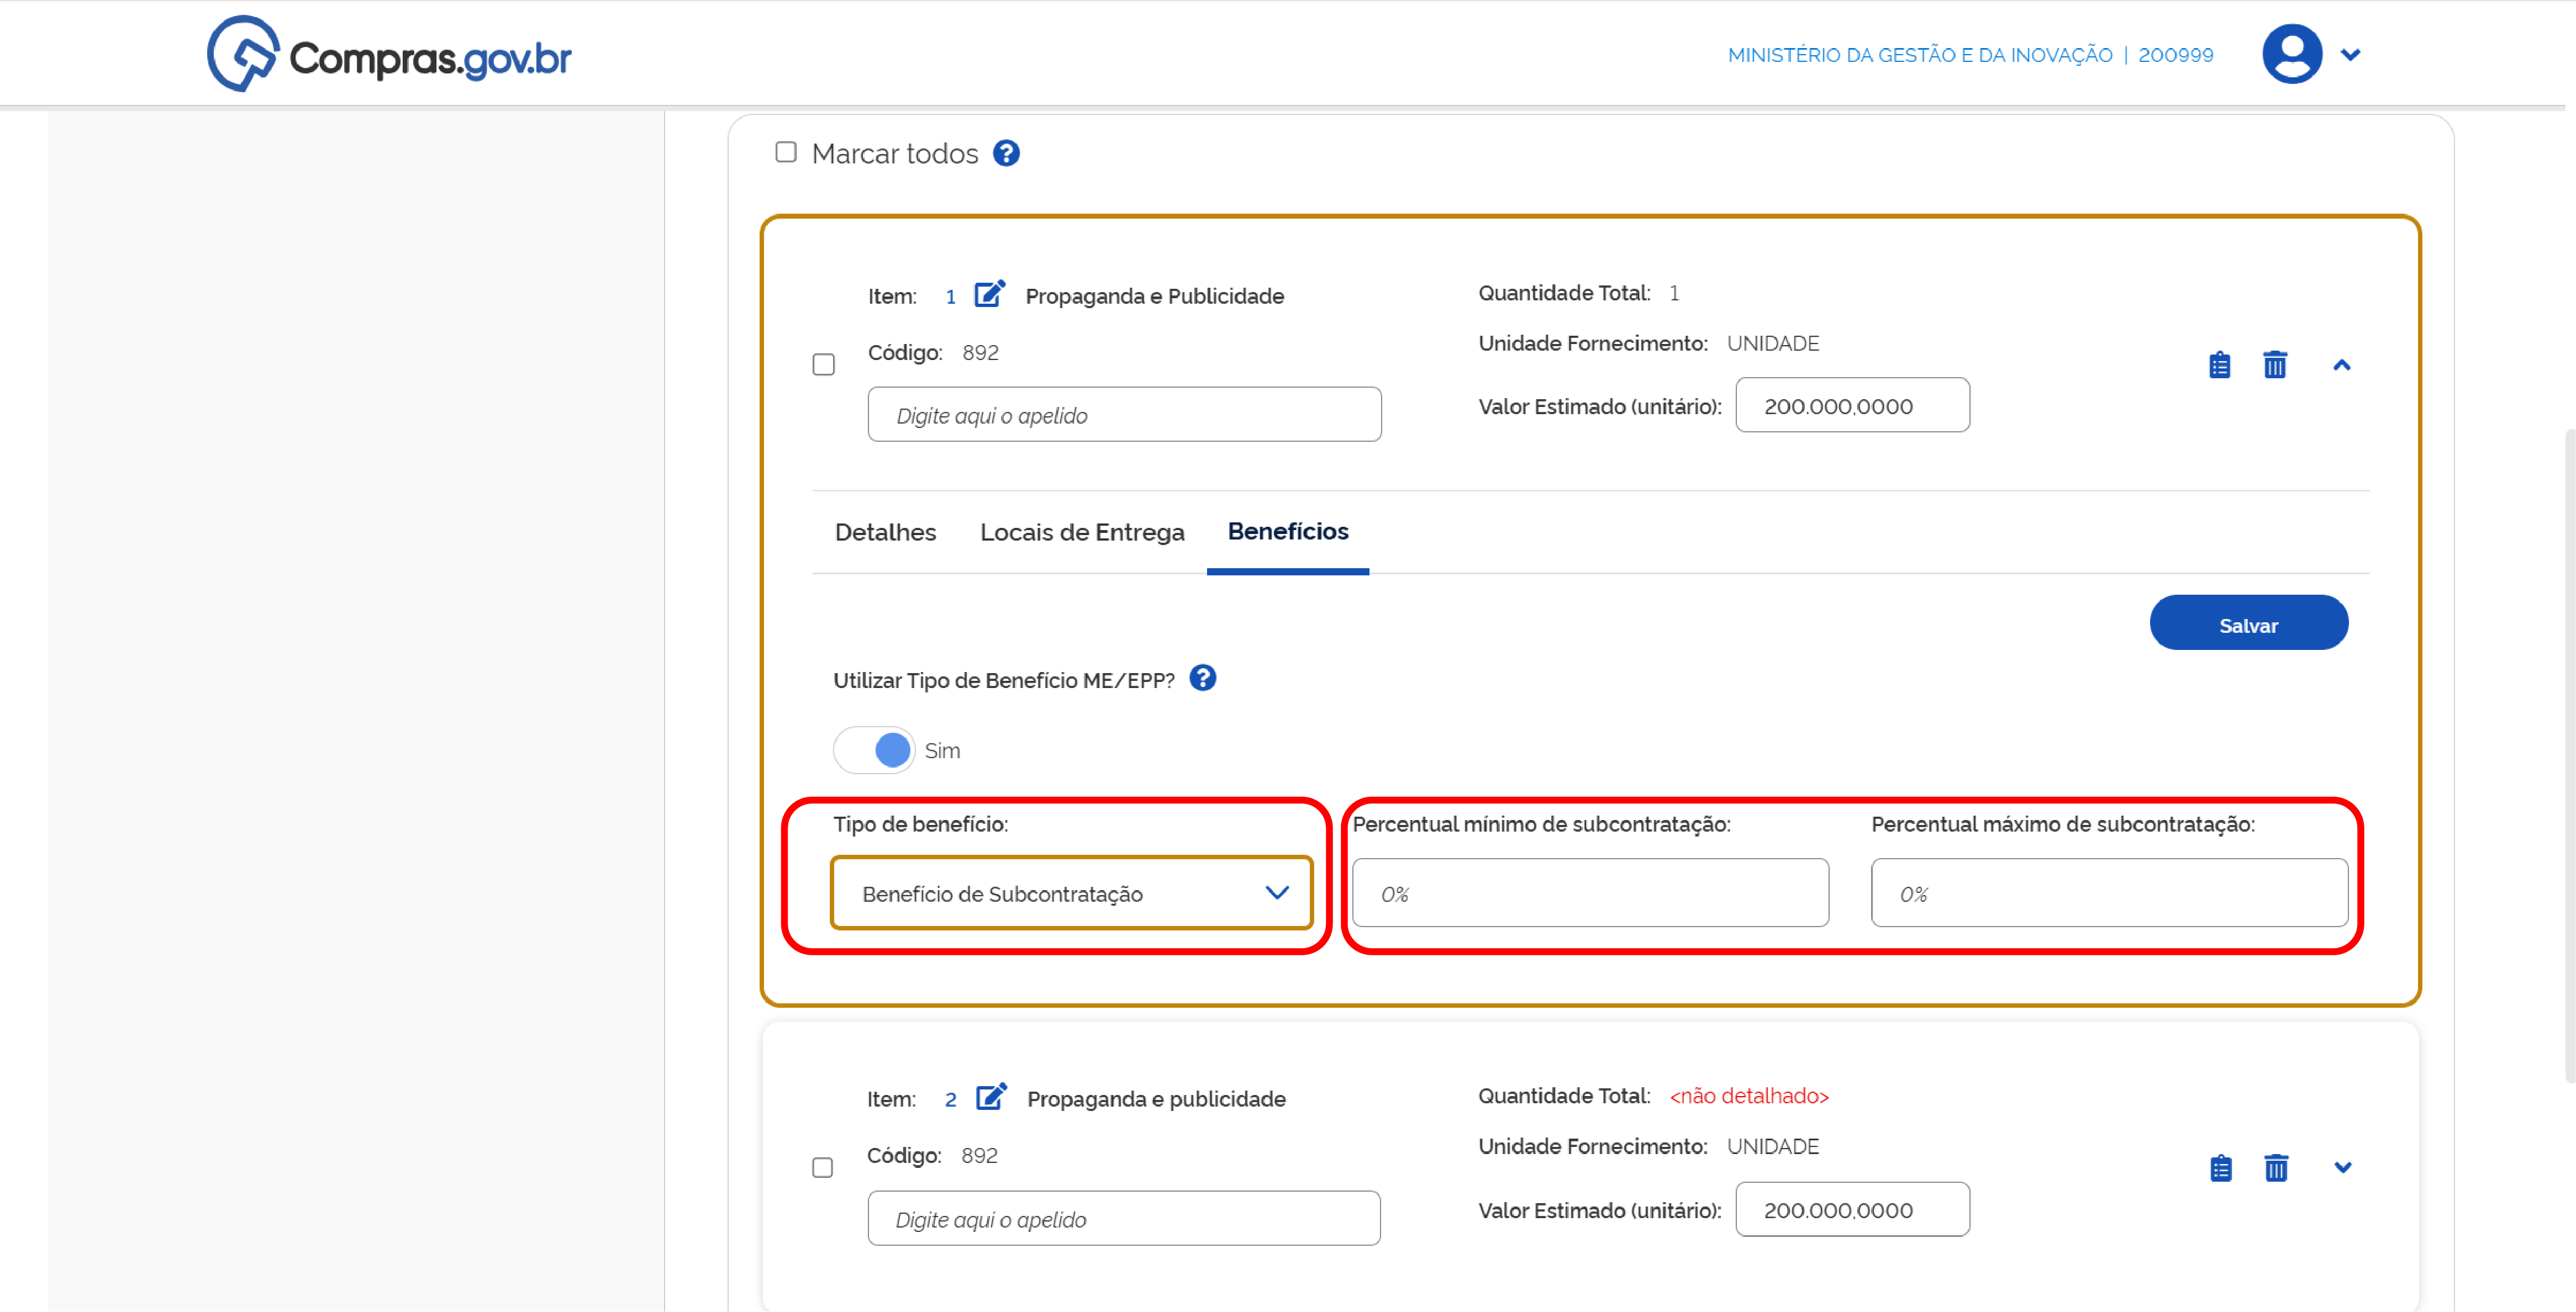Image resolution: width=2576 pixels, height=1312 pixels.
Task: Select item 1 checkbox
Action: click(x=823, y=365)
